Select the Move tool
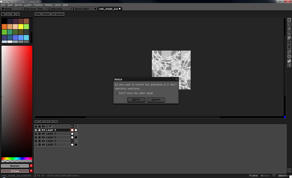This screenshot has width=292, height=178. (289, 43)
